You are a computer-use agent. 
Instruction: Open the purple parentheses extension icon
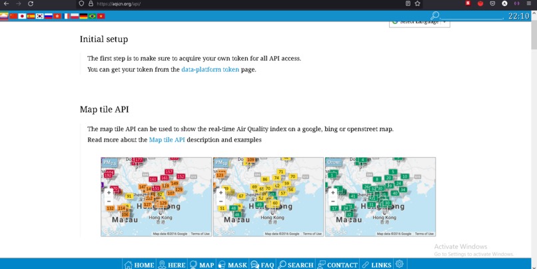pos(517,3)
